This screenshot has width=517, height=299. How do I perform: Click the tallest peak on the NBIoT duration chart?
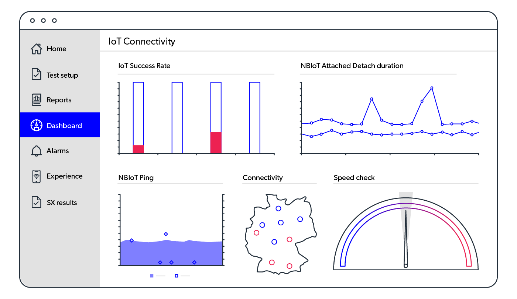(432, 88)
